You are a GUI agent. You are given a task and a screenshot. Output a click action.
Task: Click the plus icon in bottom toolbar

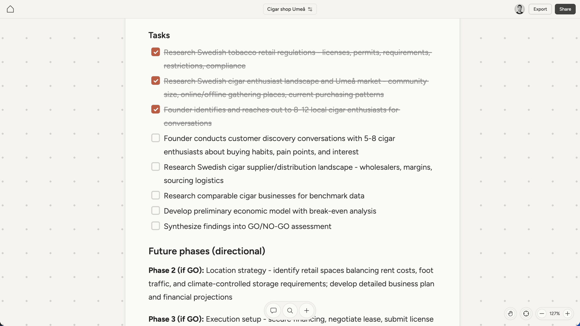click(x=306, y=311)
